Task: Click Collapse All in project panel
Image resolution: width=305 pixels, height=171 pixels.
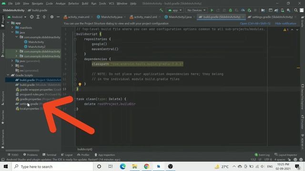Action: coord(44,17)
